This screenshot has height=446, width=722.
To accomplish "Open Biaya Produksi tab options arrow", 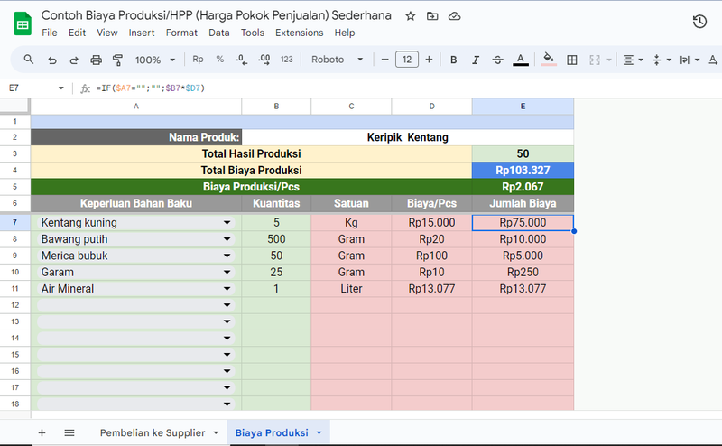I will (319, 432).
